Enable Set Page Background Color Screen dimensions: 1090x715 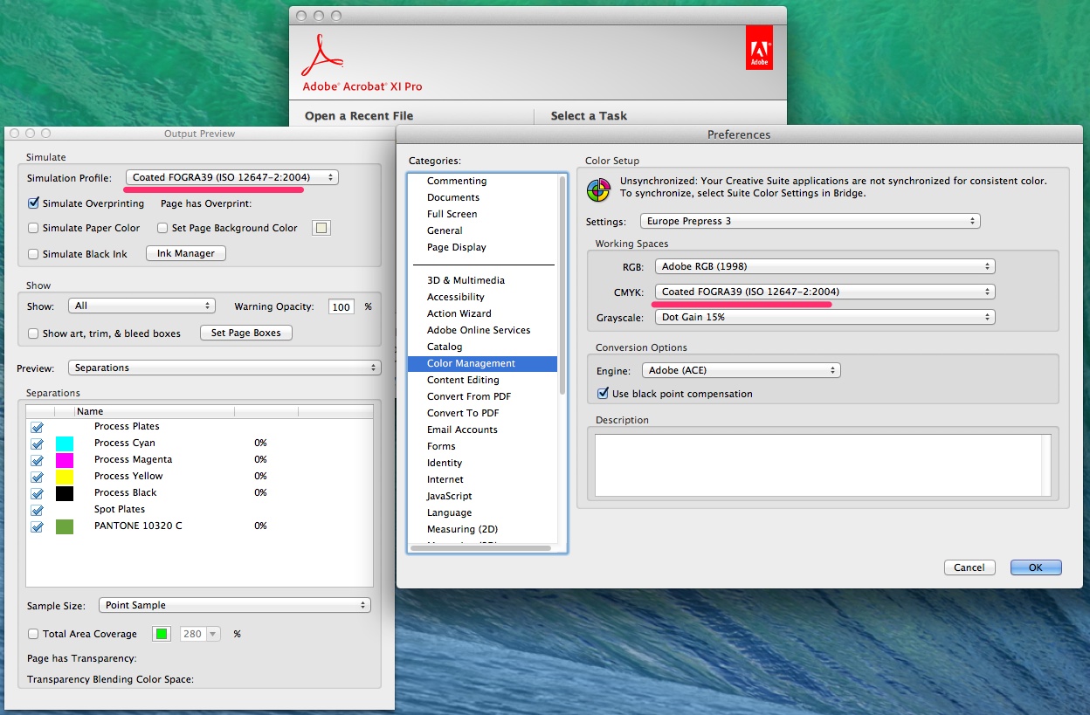(x=163, y=228)
